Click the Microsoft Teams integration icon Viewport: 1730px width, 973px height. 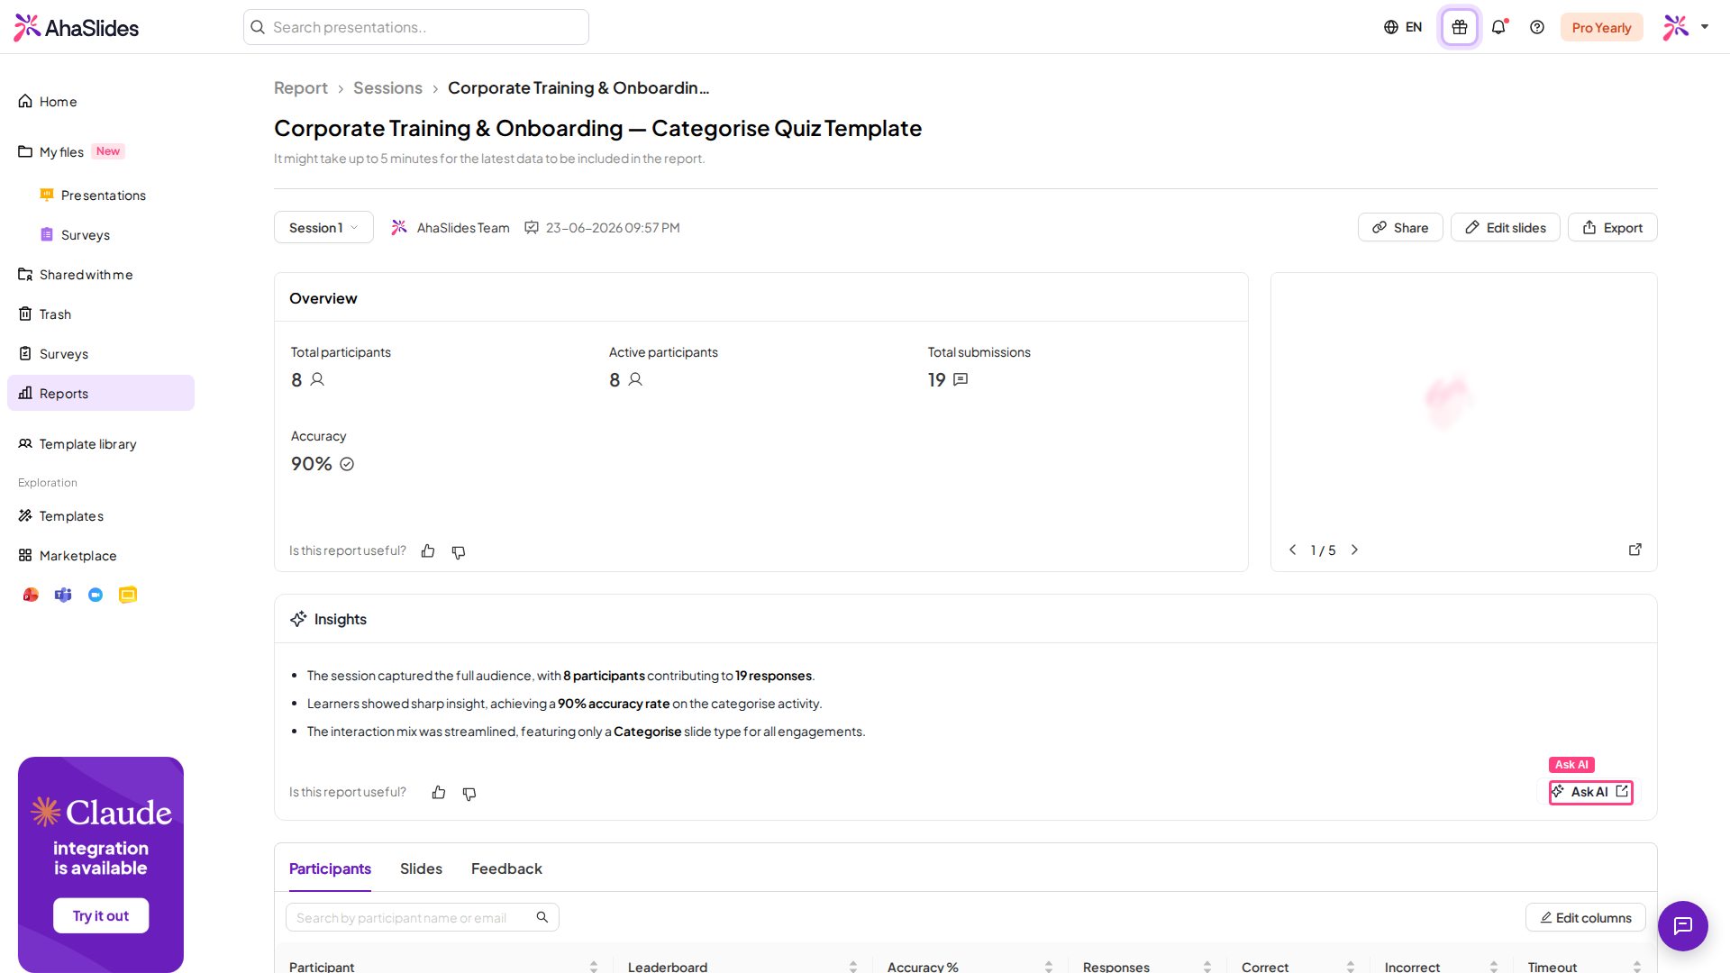tap(63, 595)
